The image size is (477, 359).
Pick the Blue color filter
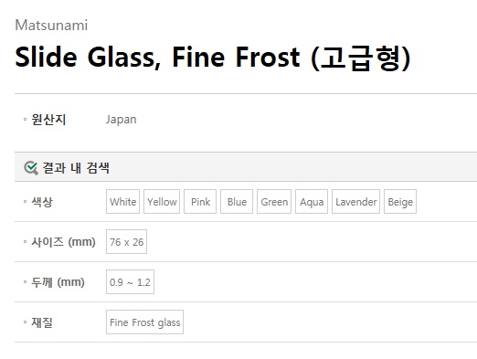point(237,202)
